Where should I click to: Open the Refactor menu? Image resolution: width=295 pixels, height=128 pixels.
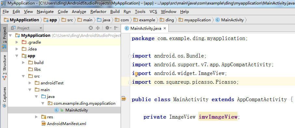[98, 12]
